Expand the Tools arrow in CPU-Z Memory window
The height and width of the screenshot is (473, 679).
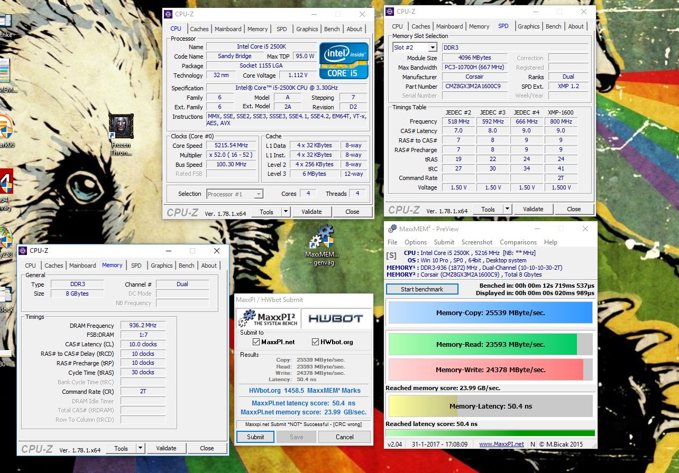140,448
